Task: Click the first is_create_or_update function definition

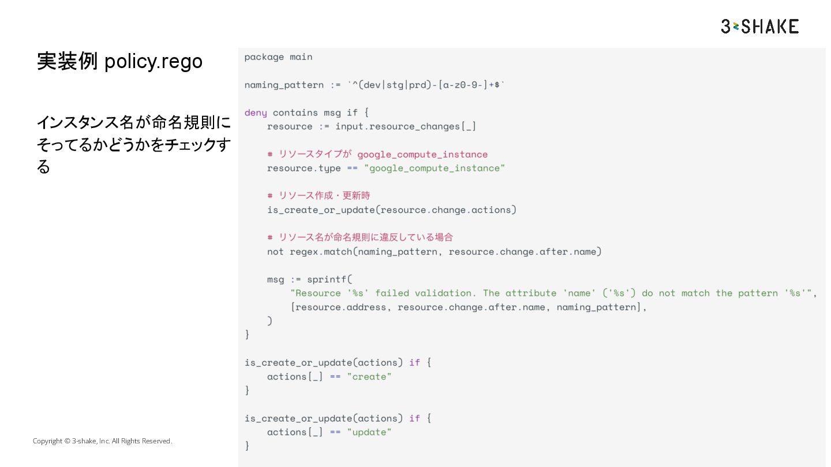Action: (x=338, y=362)
